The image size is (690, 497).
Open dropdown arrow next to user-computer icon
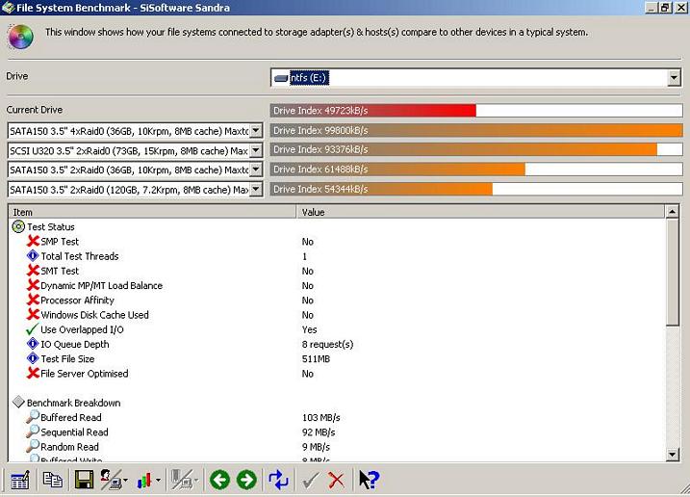pyautogui.click(x=126, y=481)
